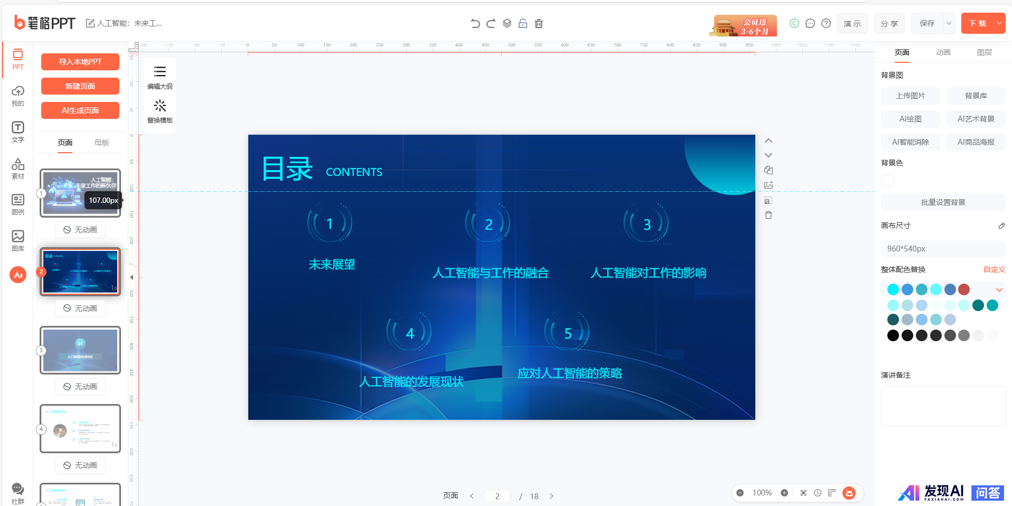Select slide 3 thumbnail
This screenshot has width=1012, height=506.
(80, 350)
